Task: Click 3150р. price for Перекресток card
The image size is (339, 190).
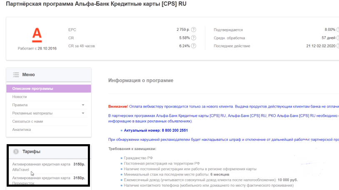Action: pyautogui.click(x=79, y=178)
